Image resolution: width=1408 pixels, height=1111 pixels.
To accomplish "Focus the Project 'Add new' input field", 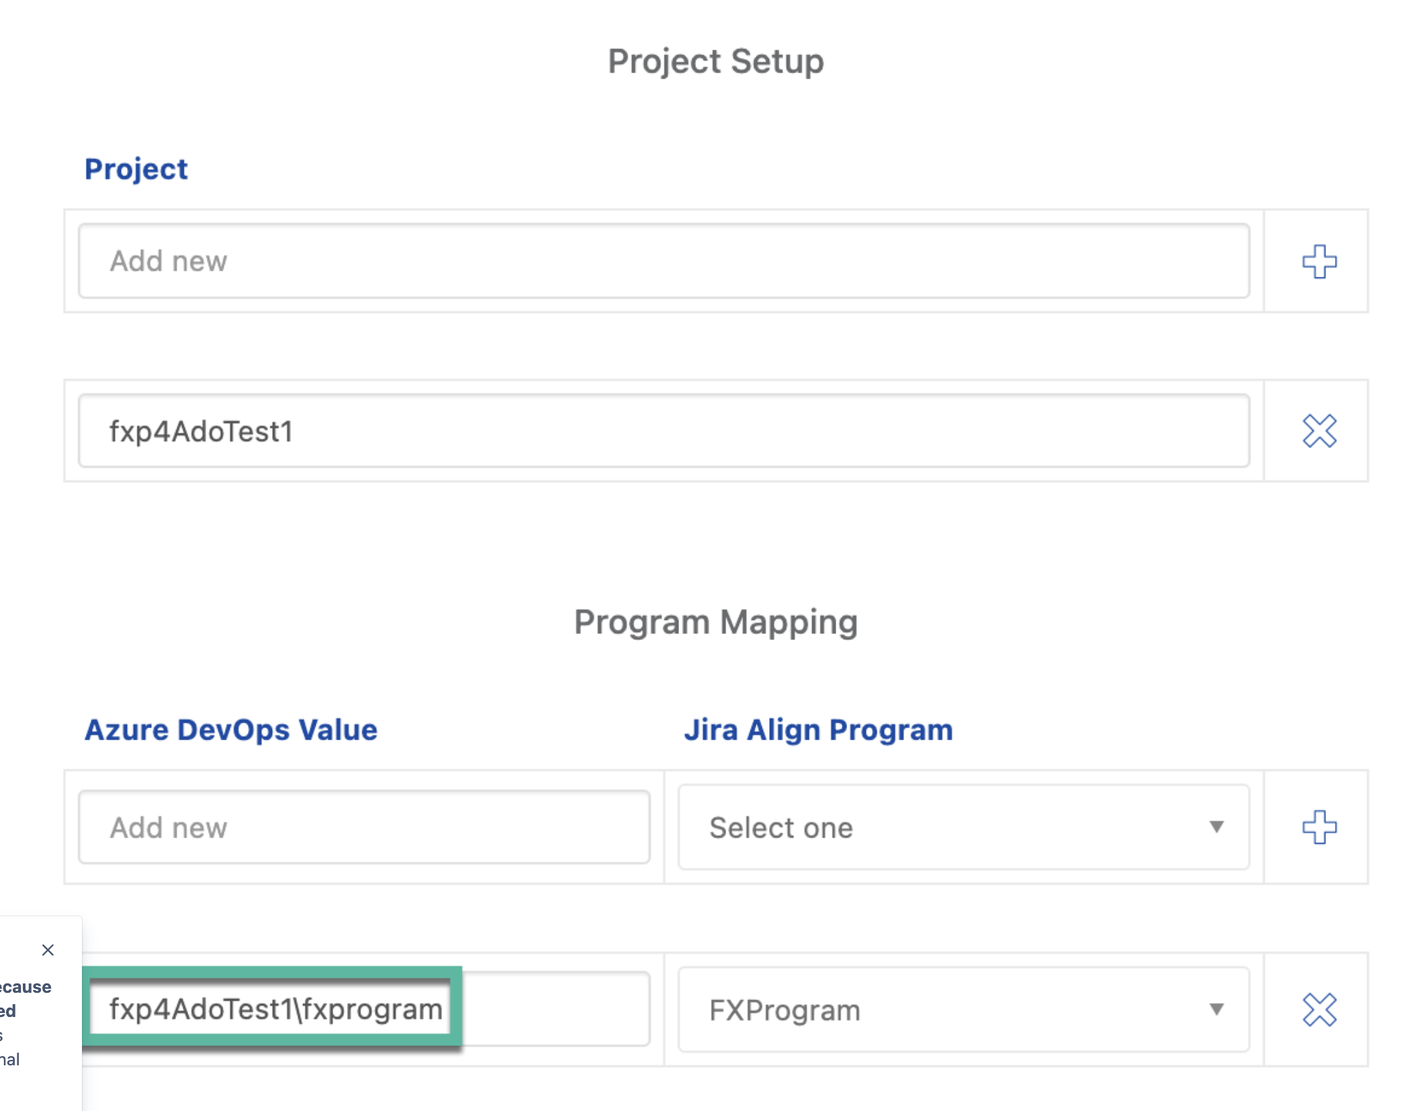I will (663, 261).
